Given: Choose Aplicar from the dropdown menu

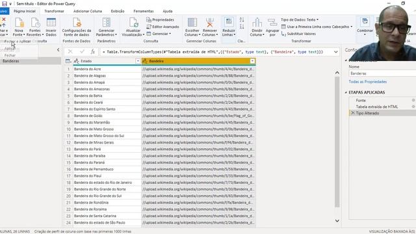Looking at the screenshot, I should point(10,49).
